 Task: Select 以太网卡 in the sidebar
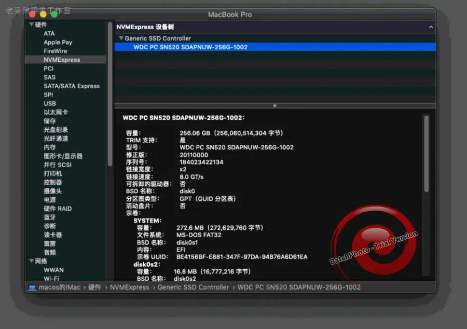click(56, 112)
